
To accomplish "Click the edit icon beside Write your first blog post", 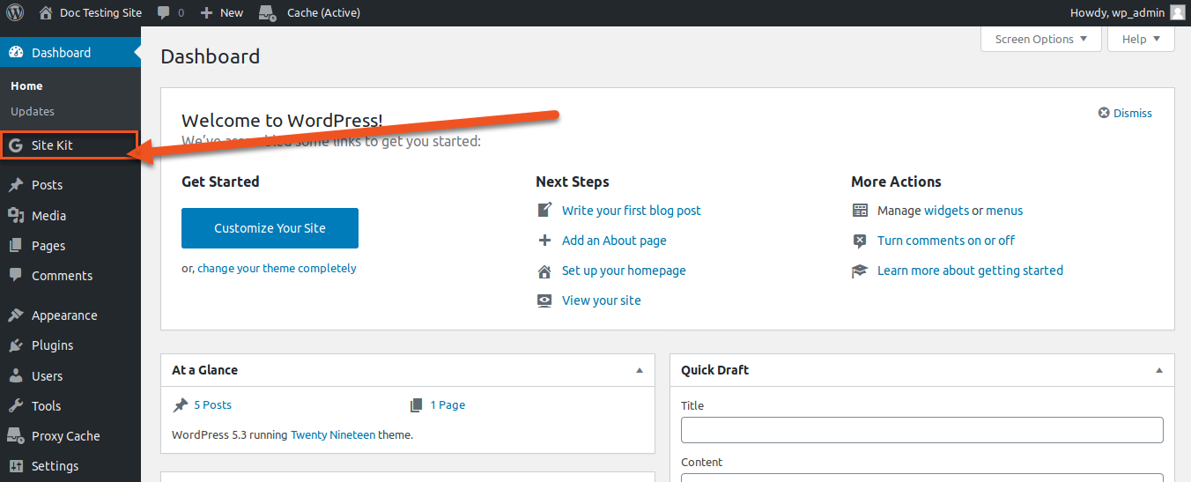I will pos(544,211).
